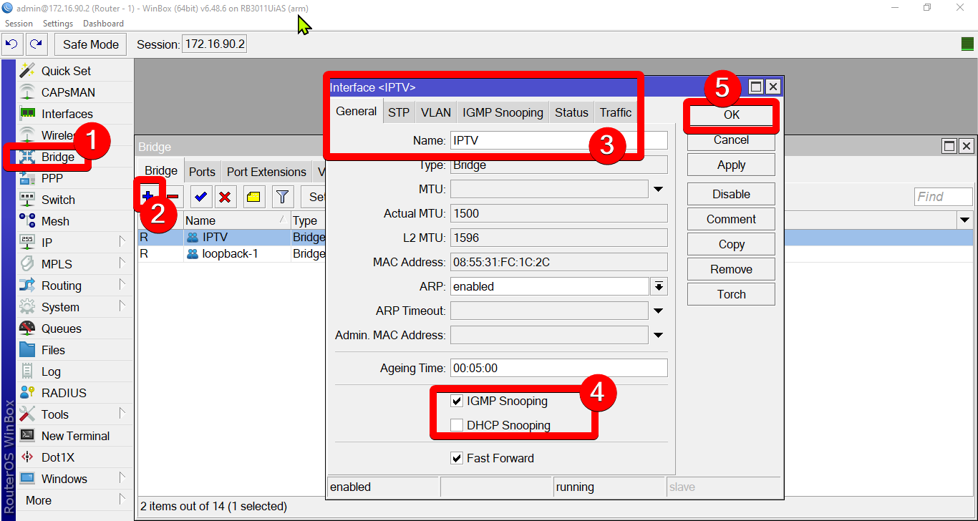This screenshot has height=521, width=978.
Task: Expand the MTU field arrow
Action: click(659, 190)
